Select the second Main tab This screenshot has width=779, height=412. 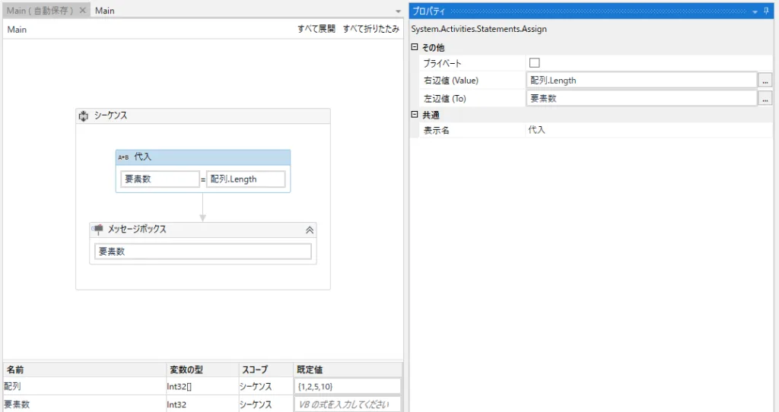pyautogui.click(x=105, y=11)
